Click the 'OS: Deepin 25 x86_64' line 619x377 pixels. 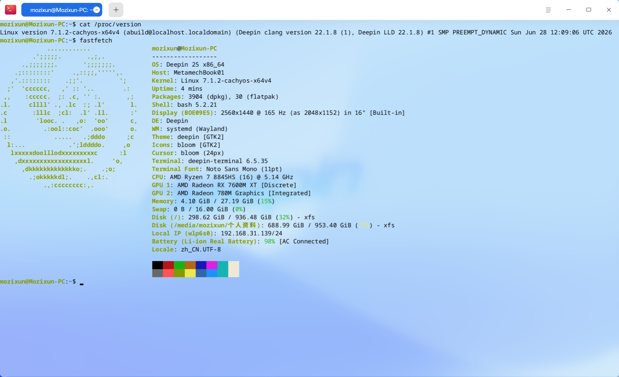pos(188,64)
